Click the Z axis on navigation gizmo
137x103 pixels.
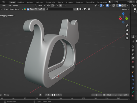[x=123, y=13]
